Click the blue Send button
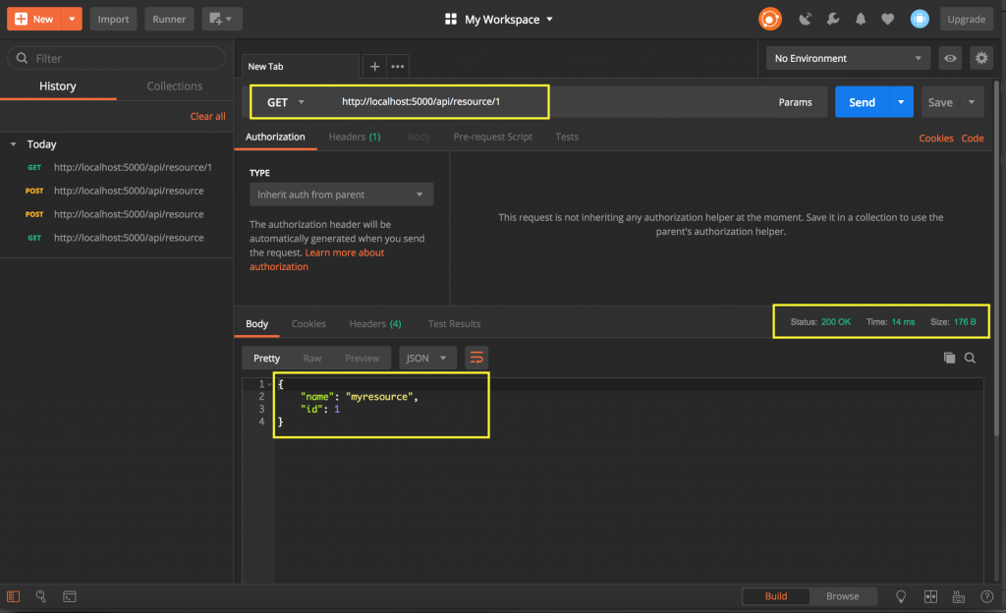 (x=861, y=102)
